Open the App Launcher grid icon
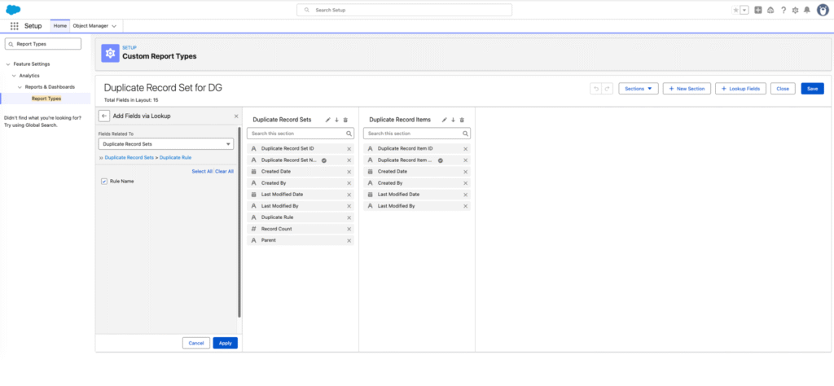This screenshot has width=834, height=386. click(x=15, y=26)
